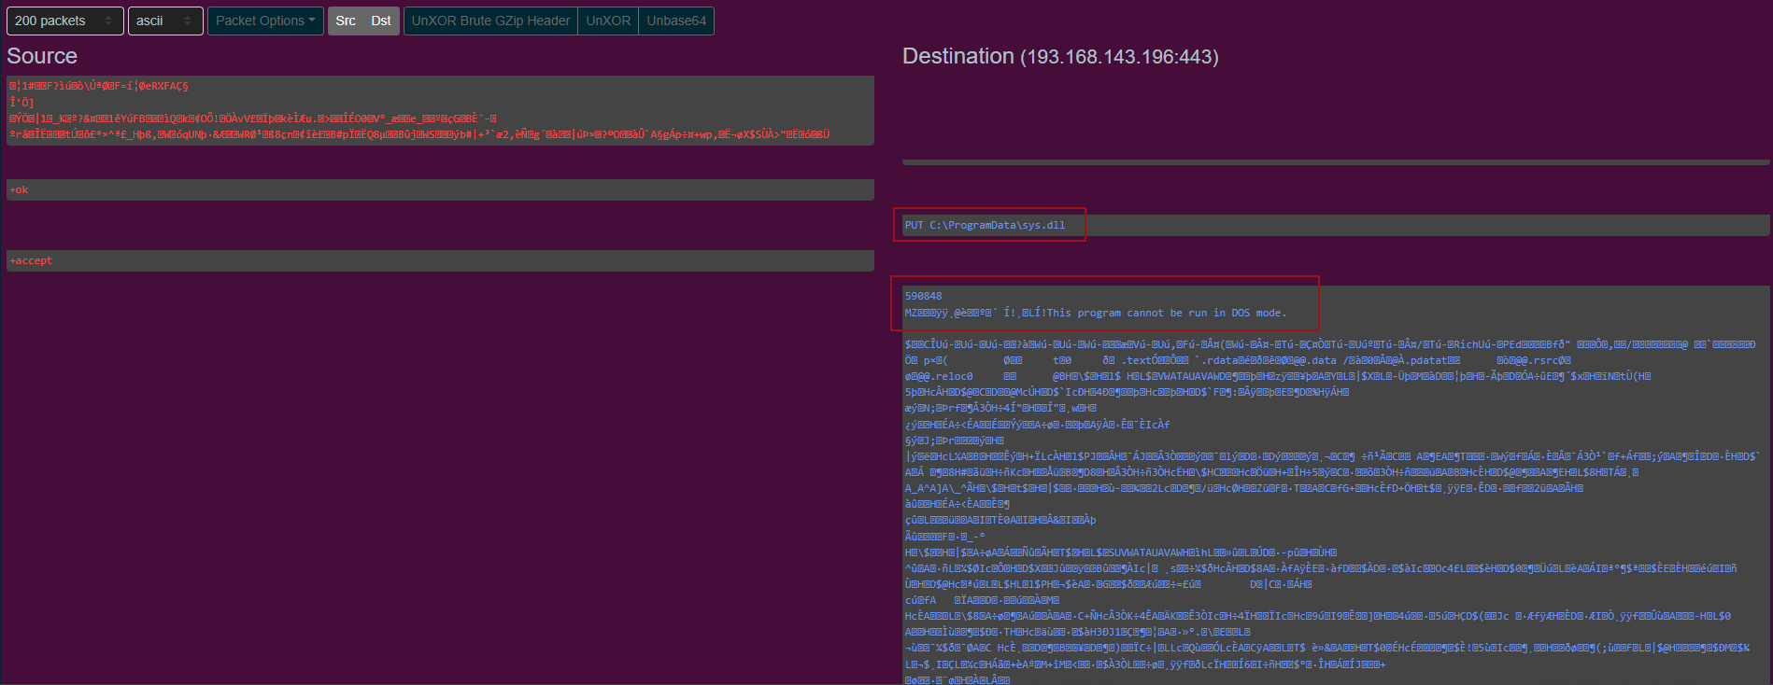Image resolution: width=1773 pixels, height=685 pixels.
Task: Run UnXOR Brute GZip Header
Action: click(490, 21)
